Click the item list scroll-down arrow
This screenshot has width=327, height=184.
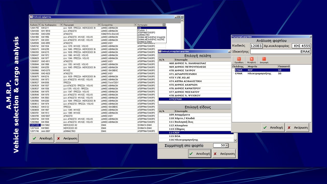235,141
